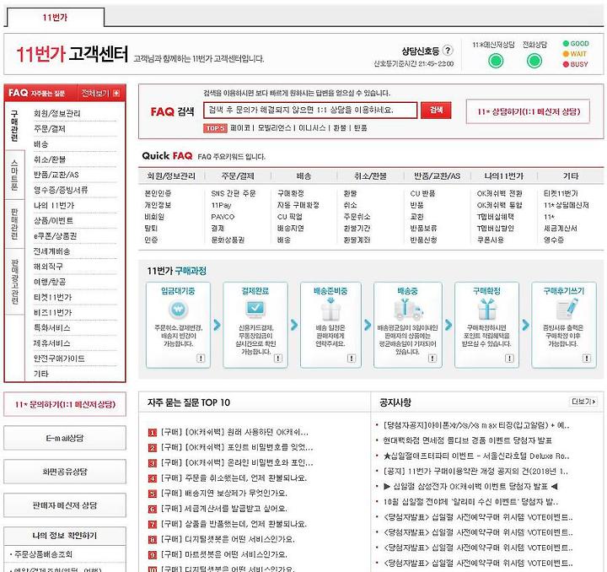Open the SNS 간편 주문 Quick FAQ keyword
607x572 pixels.
click(233, 193)
